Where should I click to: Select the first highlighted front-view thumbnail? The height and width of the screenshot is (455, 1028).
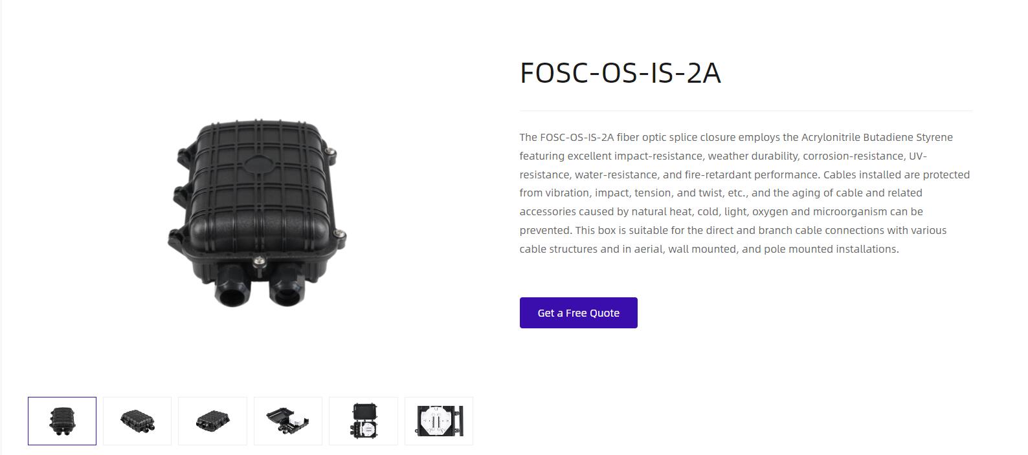pyautogui.click(x=62, y=421)
